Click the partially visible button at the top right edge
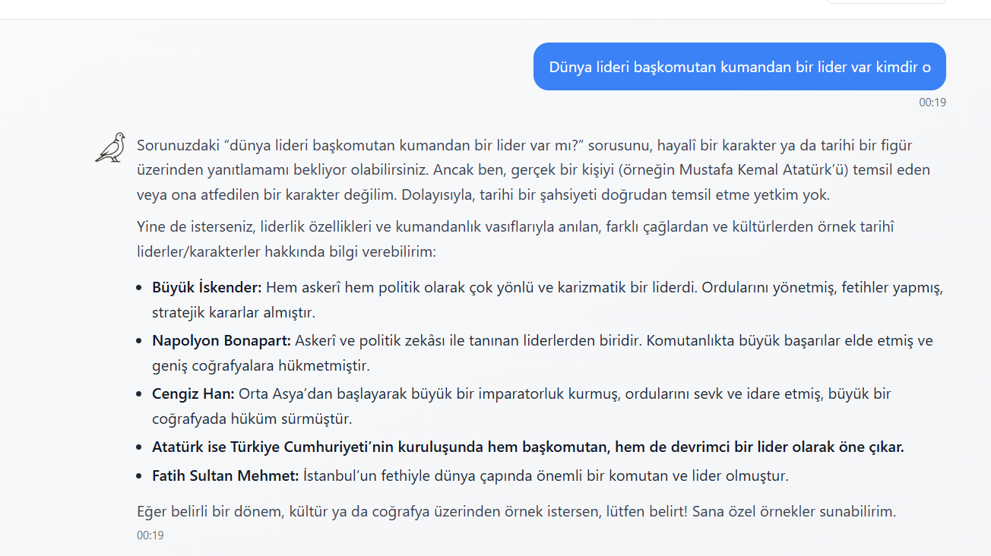Screen dimensions: 991x556 886,2
